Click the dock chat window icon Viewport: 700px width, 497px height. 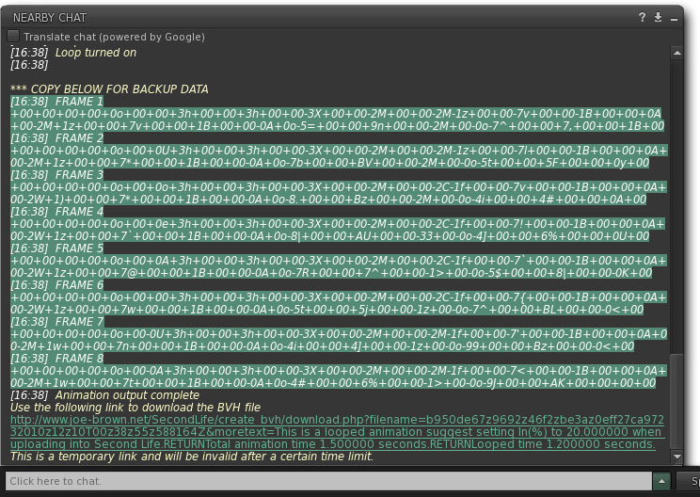[x=659, y=17]
